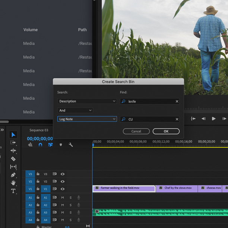Open timeline wrench settings
This screenshot has width=228, height=228.
[71, 145]
